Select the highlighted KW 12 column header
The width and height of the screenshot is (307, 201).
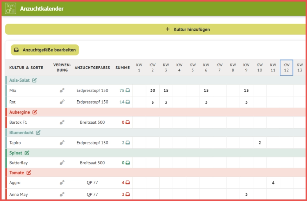286,68
